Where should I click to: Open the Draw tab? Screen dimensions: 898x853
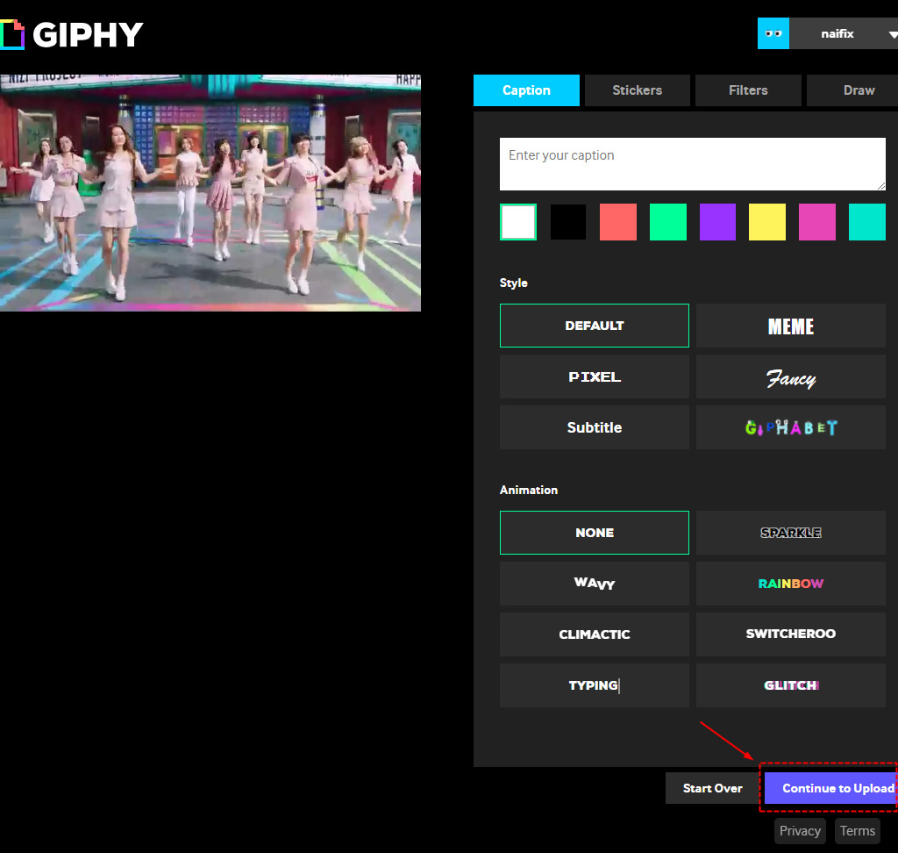click(x=852, y=90)
